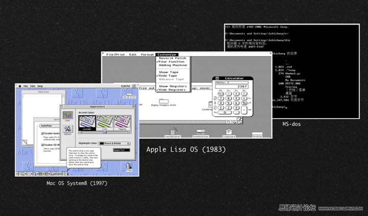Click the Sample Text preview box
This screenshot has width=368, height=216.
121,150
